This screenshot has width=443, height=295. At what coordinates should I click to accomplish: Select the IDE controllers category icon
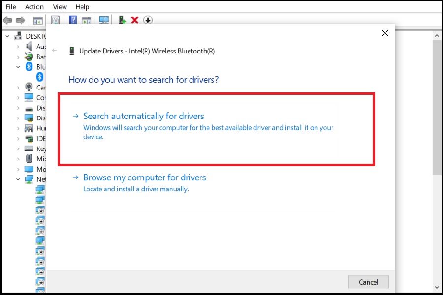click(29, 139)
